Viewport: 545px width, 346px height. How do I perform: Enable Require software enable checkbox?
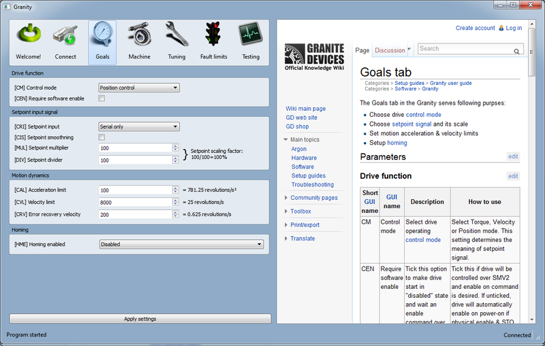click(102, 99)
